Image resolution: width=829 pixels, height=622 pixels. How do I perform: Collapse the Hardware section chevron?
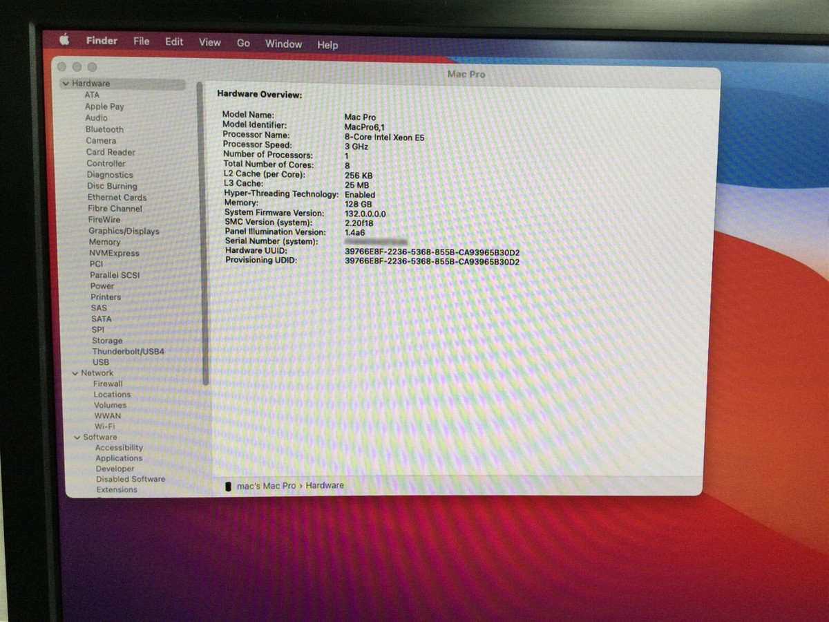pos(66,84)
